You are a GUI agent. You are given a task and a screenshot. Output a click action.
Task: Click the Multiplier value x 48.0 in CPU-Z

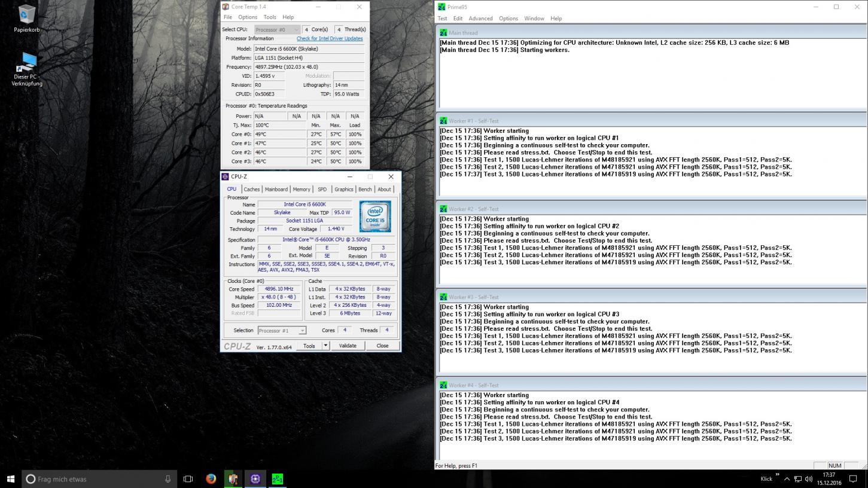(279, 297)
